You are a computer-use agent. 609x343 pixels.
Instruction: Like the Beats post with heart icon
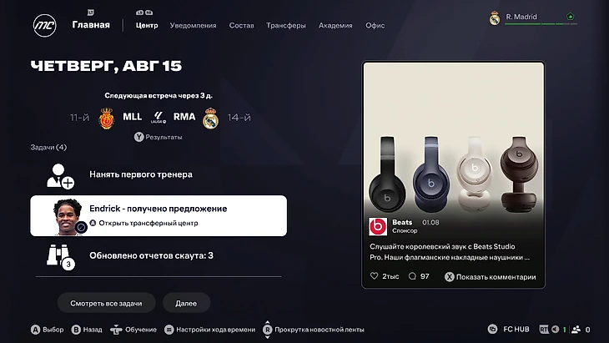tap(374, 275)
